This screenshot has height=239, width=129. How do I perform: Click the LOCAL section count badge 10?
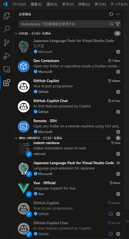pos(117,33)
